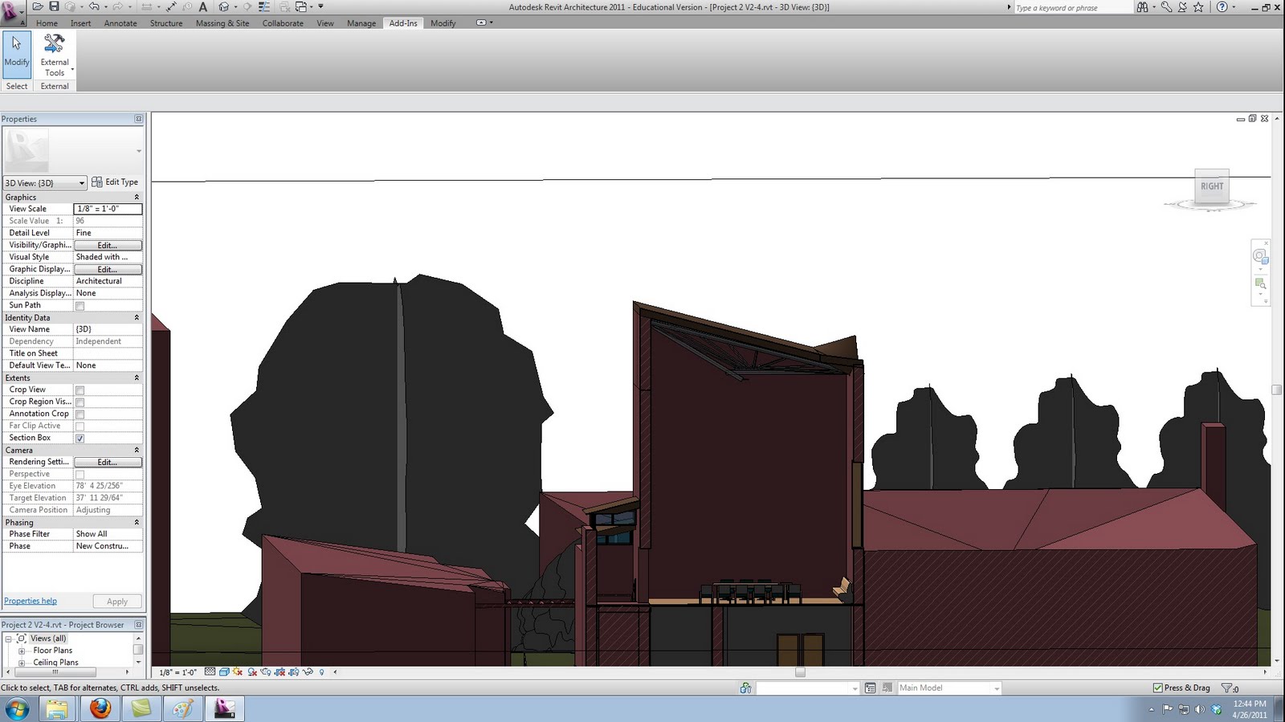Viewport: 1285px width, 722px height.
Task: Open the Insert ribbon tab
Action: click(x=80, y=23)
